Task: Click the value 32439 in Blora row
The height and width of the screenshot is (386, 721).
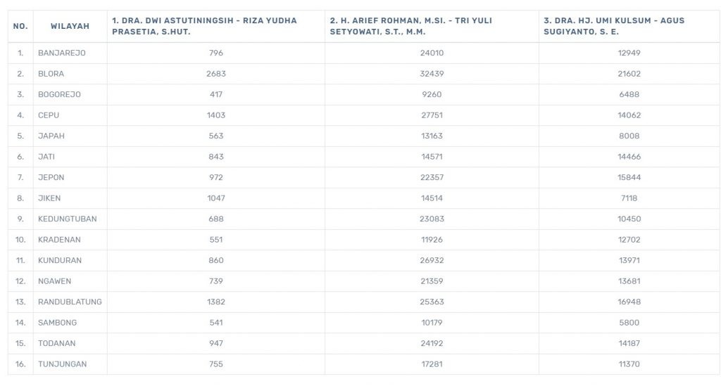Action: [x=432, y=74]
